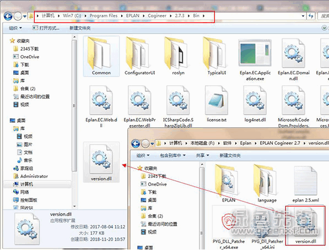Open EPLAN folder in front window

tap(229, 183)
